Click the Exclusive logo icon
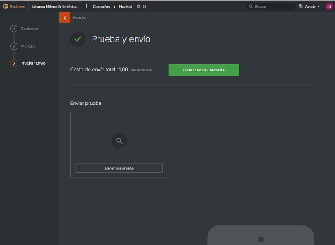335x245 pixels. click(x=6, y=7)
